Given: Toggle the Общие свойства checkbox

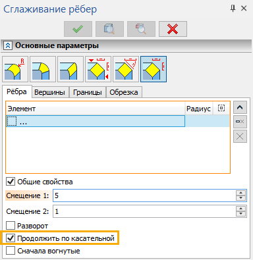Looking at the screenshot, I should tap(11, 182).
